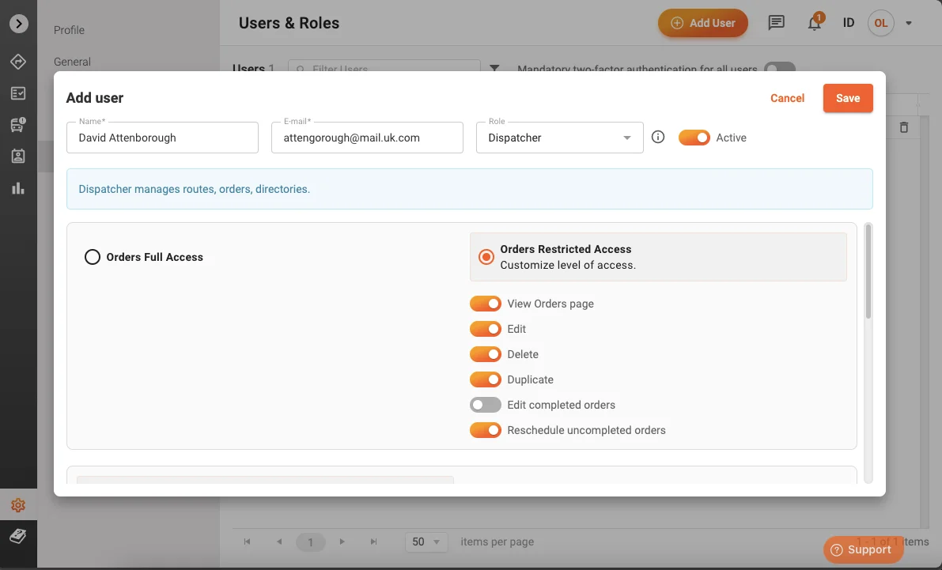Enable Edit completed orders switch
942x570 pixels.
pyautogui.click(x=486, y=405)
